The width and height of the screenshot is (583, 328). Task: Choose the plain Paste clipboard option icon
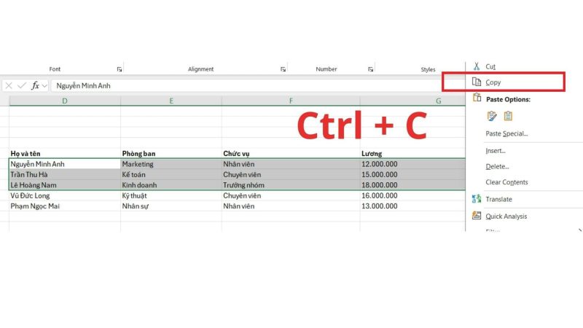pyautogui.click(x=508, y=116)
